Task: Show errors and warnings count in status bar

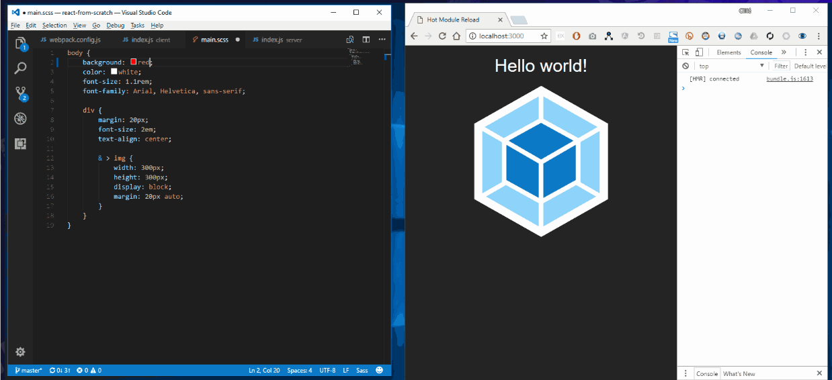Action: [89, 370]
